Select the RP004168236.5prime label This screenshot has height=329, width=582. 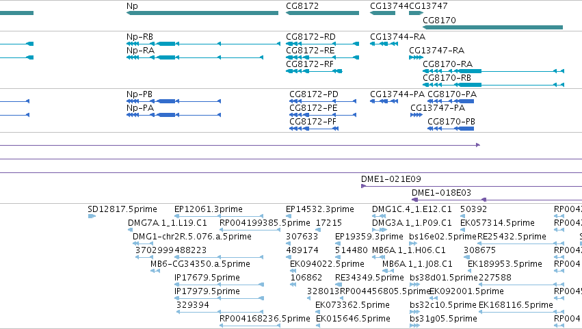(x=265, y=319)
